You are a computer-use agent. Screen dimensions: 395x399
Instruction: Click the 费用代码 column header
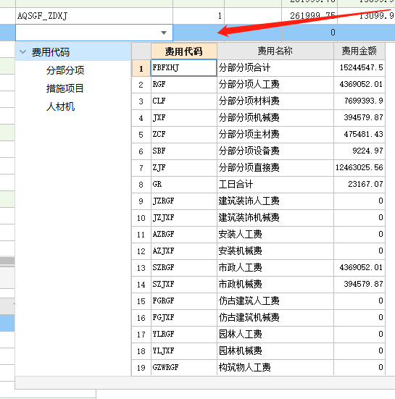point(184,51)
